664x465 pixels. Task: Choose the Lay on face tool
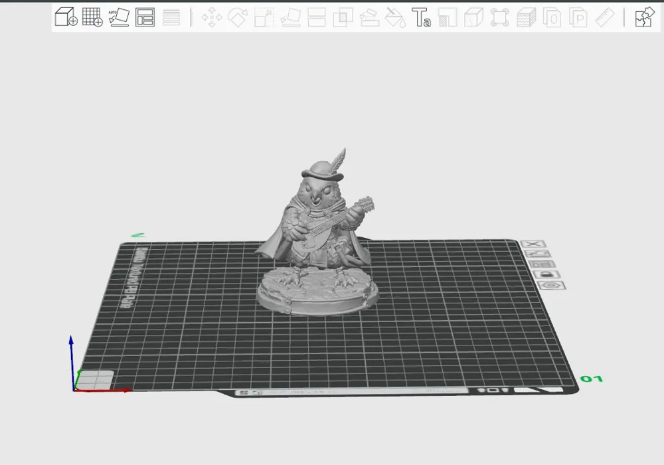[x=291, y=17]
